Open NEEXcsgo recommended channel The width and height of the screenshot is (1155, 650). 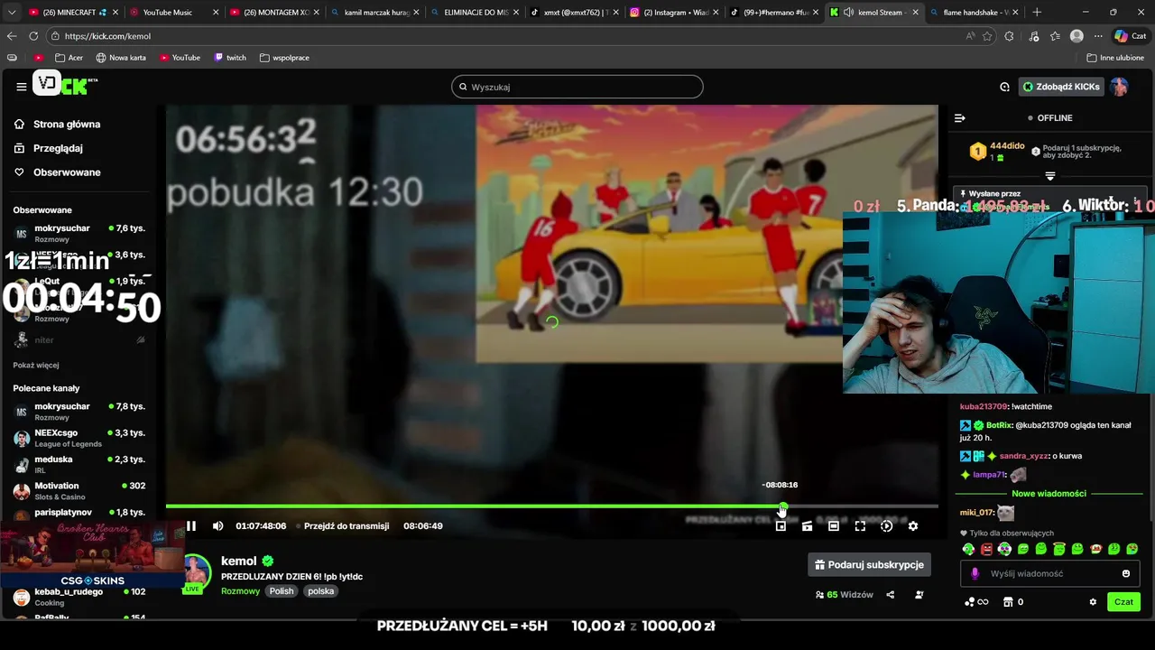79,438
